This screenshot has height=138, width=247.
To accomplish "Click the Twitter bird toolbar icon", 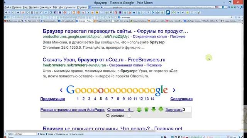I will pyautogui.click(x=46, y=12).
